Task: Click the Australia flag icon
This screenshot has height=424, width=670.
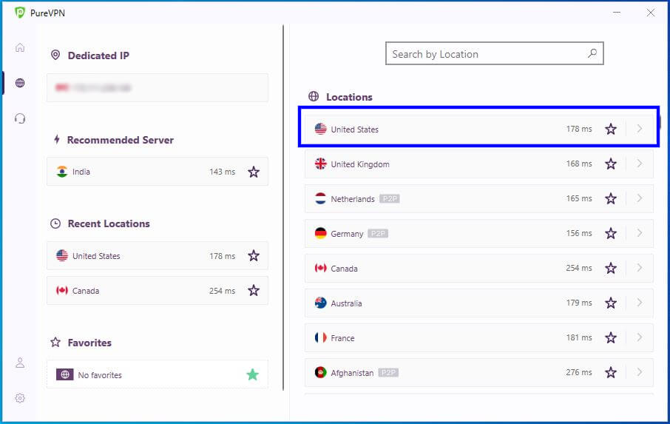Action: click(x=320, y=303)
